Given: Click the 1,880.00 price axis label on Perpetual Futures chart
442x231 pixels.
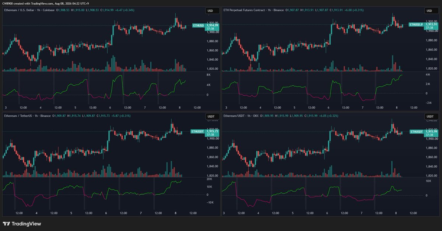Looking at the screenshot, I should (431, 40).
